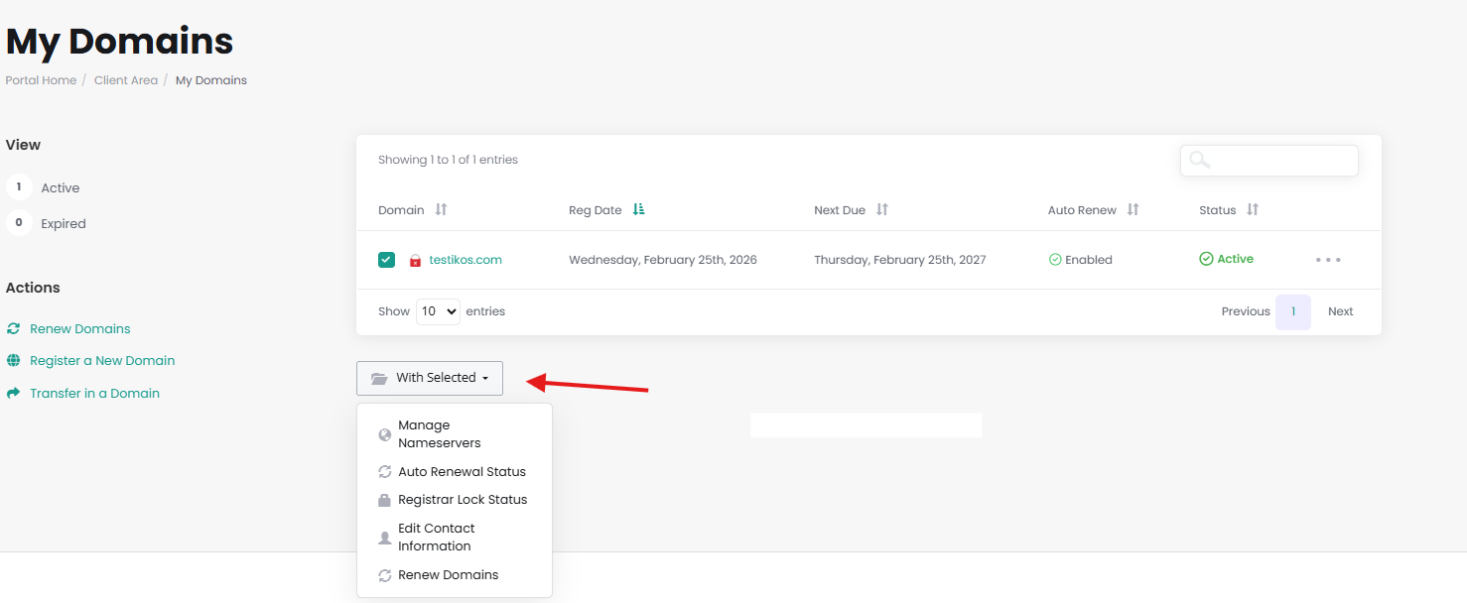Screen dimensions: 1467x603
Task: Open the testikos.com domain link
Action: click(466, 260)
